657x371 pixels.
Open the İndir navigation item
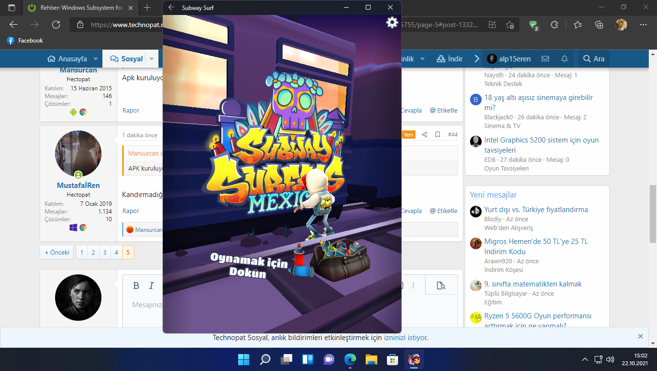tap(450, 59)
